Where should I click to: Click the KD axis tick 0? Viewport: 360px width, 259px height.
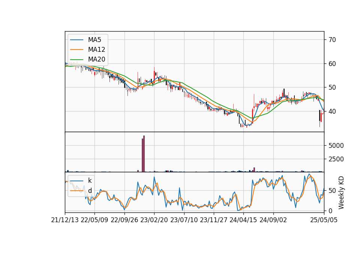coord(331,211)
